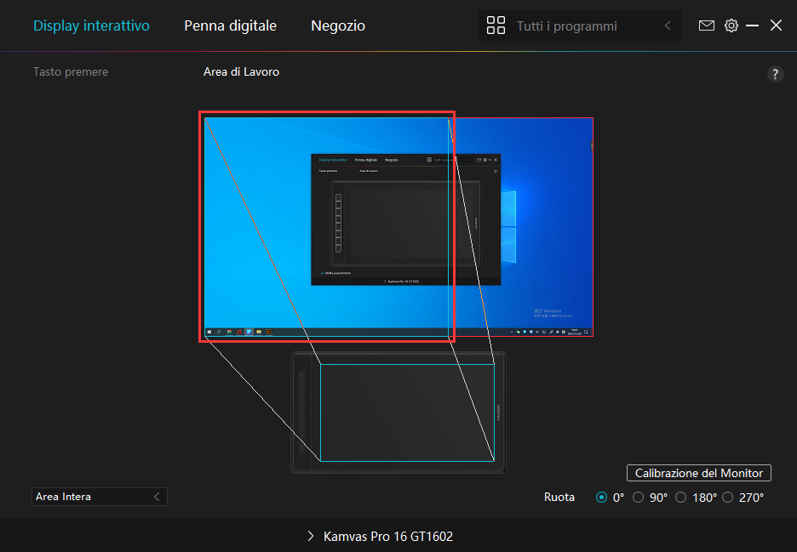Switch to the Penna digitale tab
Screen dimensions: 797x552
point(230,26)
